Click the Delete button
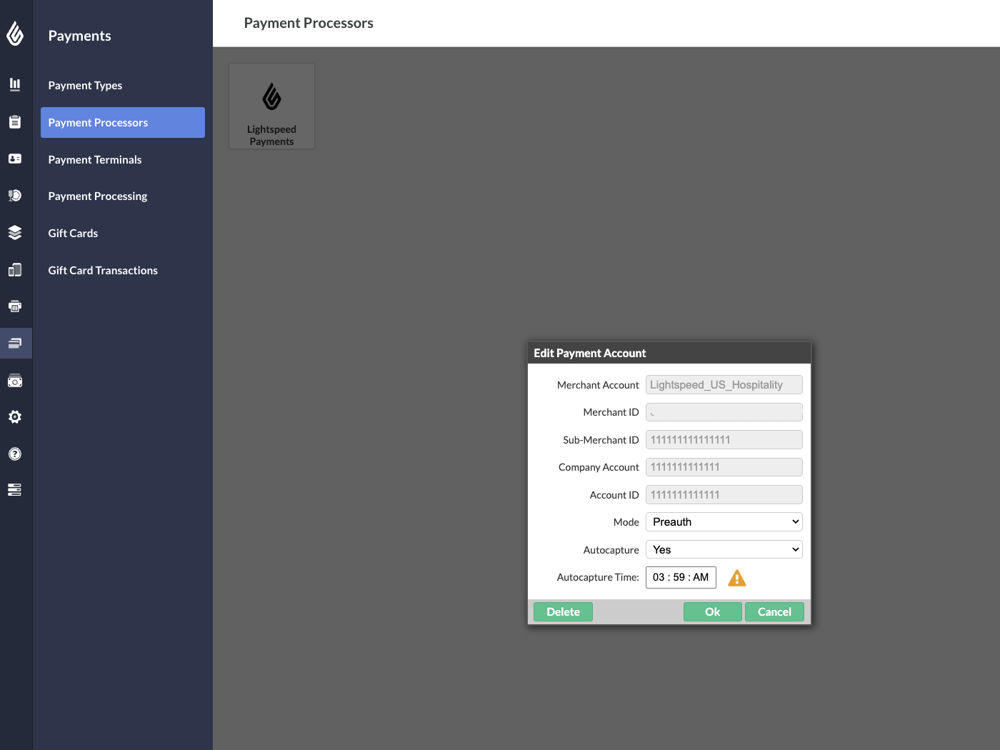This screenshot has height=750, width=1000. click(x=563, y=611)
